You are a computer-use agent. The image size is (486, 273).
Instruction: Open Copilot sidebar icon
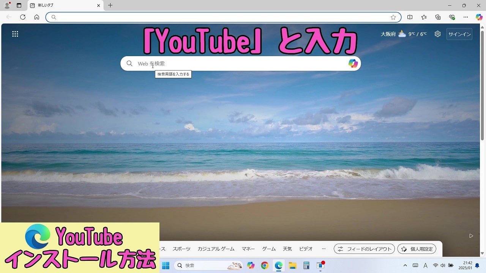(479, 17)
